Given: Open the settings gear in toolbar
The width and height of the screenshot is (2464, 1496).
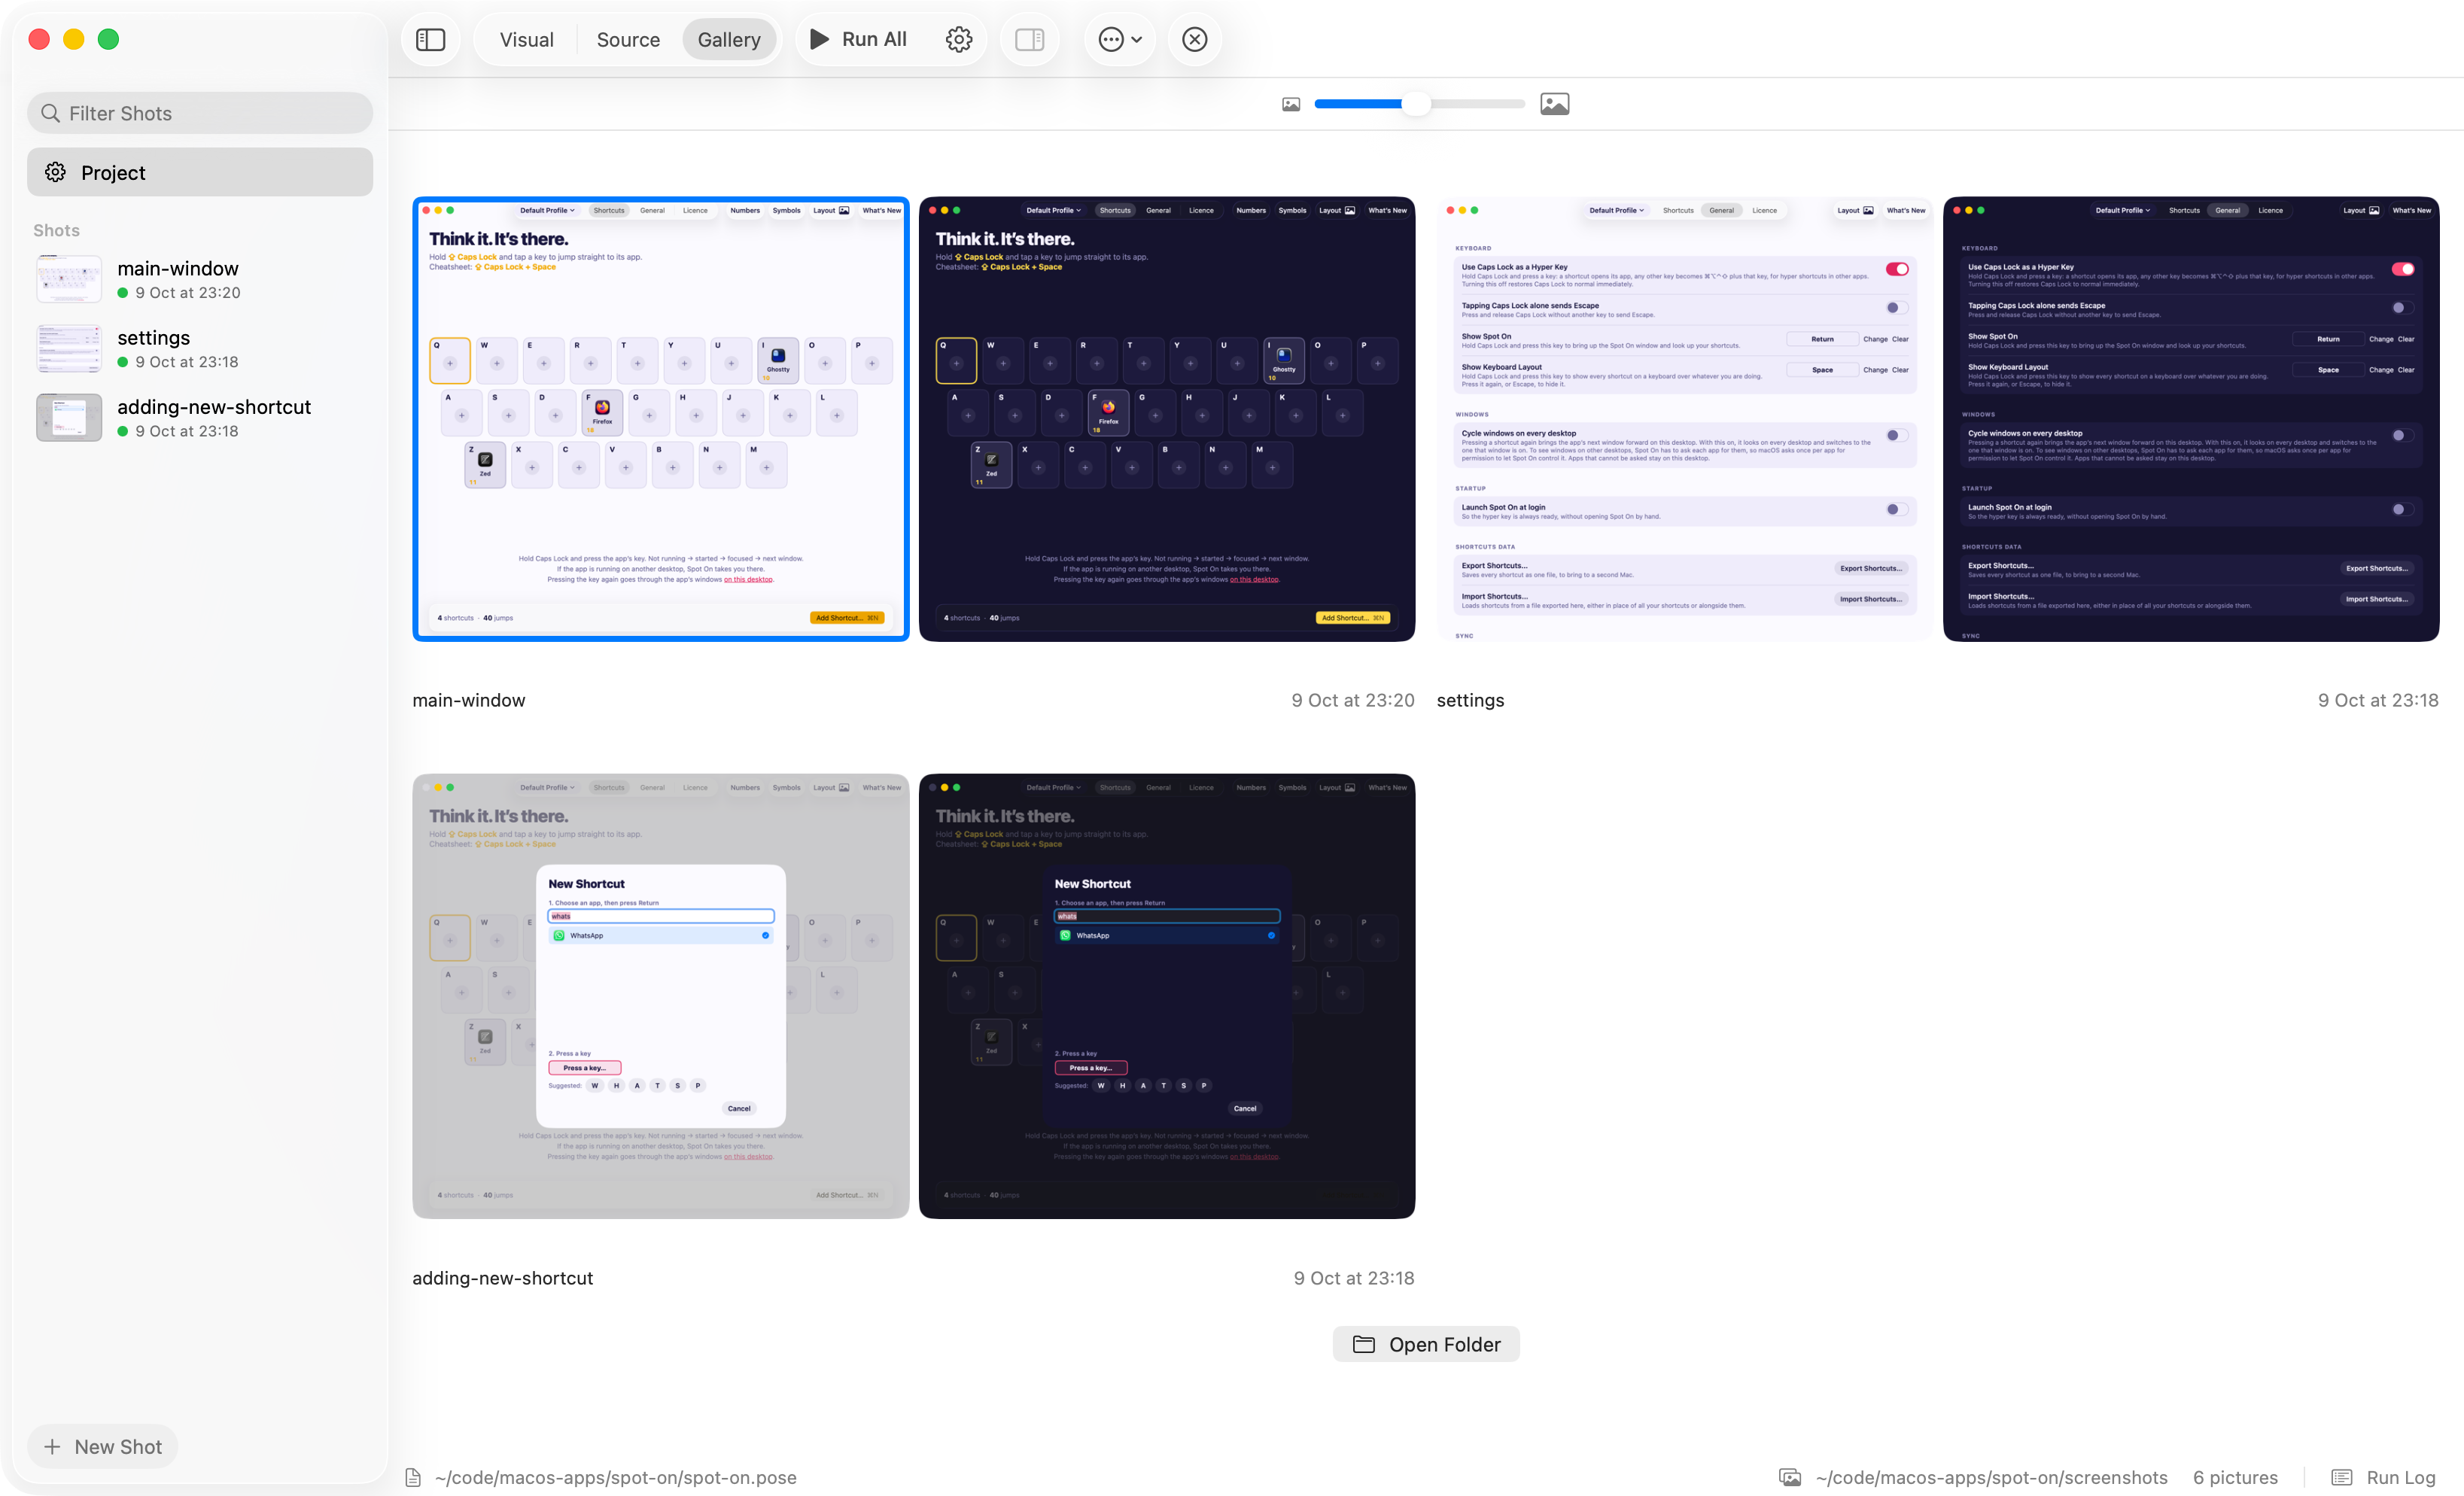Looking at the screenshot, I should point(958,39).
